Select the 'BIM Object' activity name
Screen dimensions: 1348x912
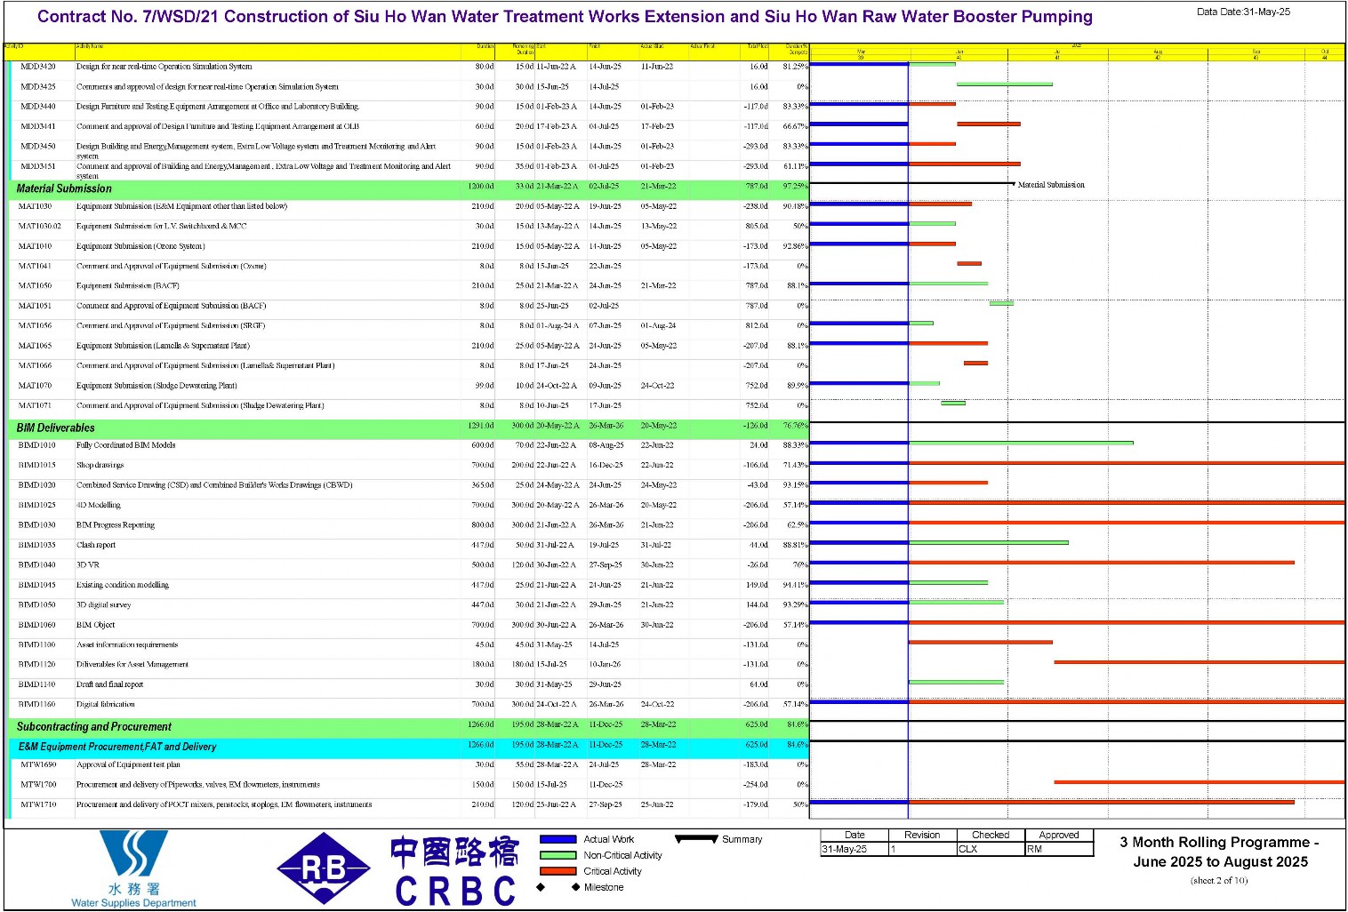tap(96, 625)
